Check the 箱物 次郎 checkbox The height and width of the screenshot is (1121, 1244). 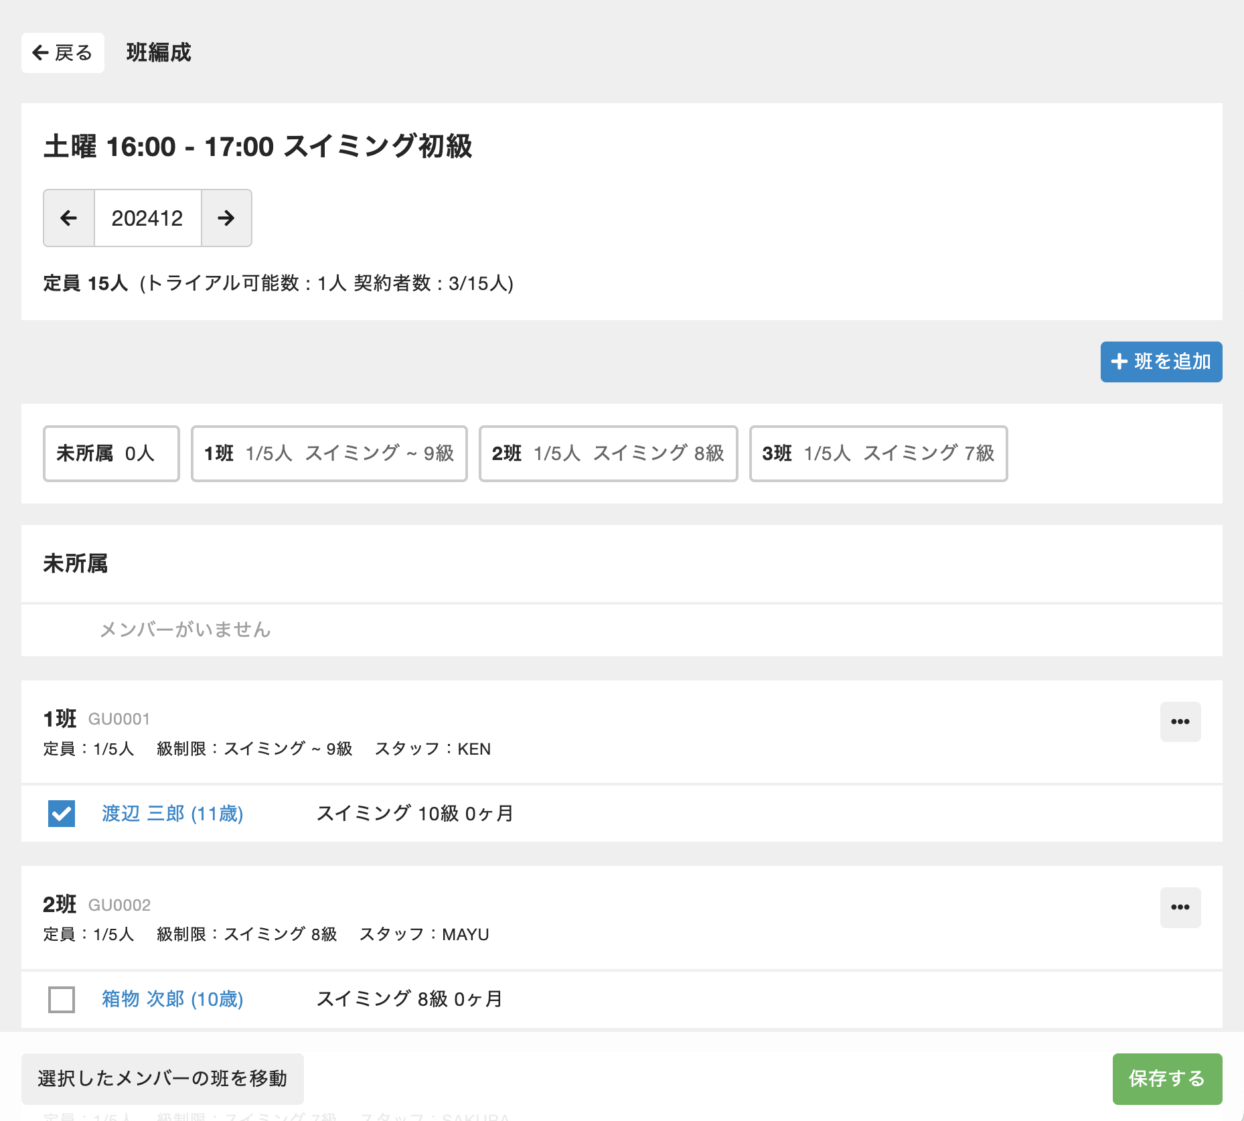(62, 999)
